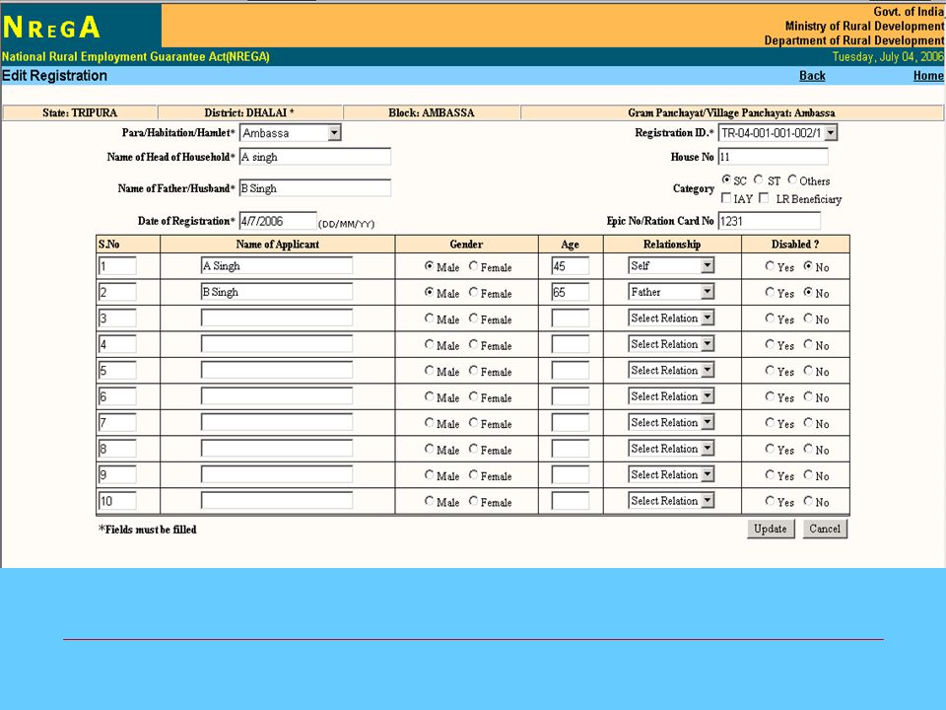This screenshot has width=946, height=710.
Task: Click the Age field showing 45
Action: (571, 266)
